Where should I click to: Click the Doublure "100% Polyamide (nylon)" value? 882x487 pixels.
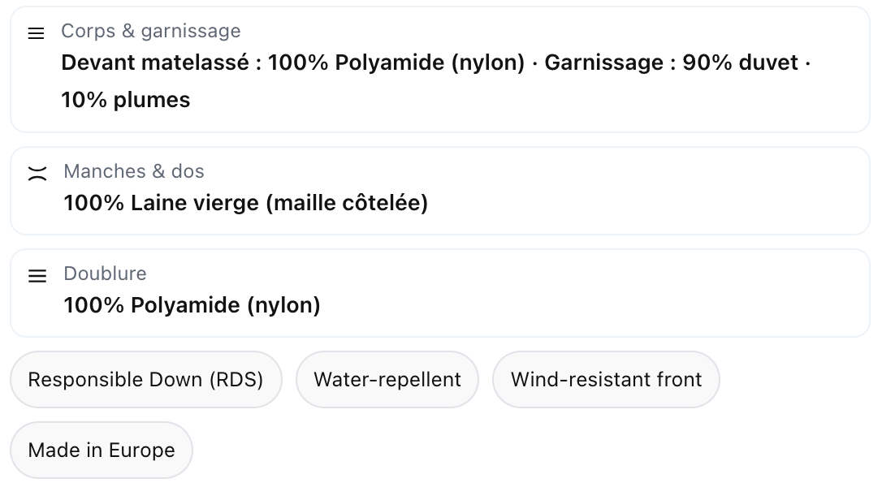click(192, 305)
